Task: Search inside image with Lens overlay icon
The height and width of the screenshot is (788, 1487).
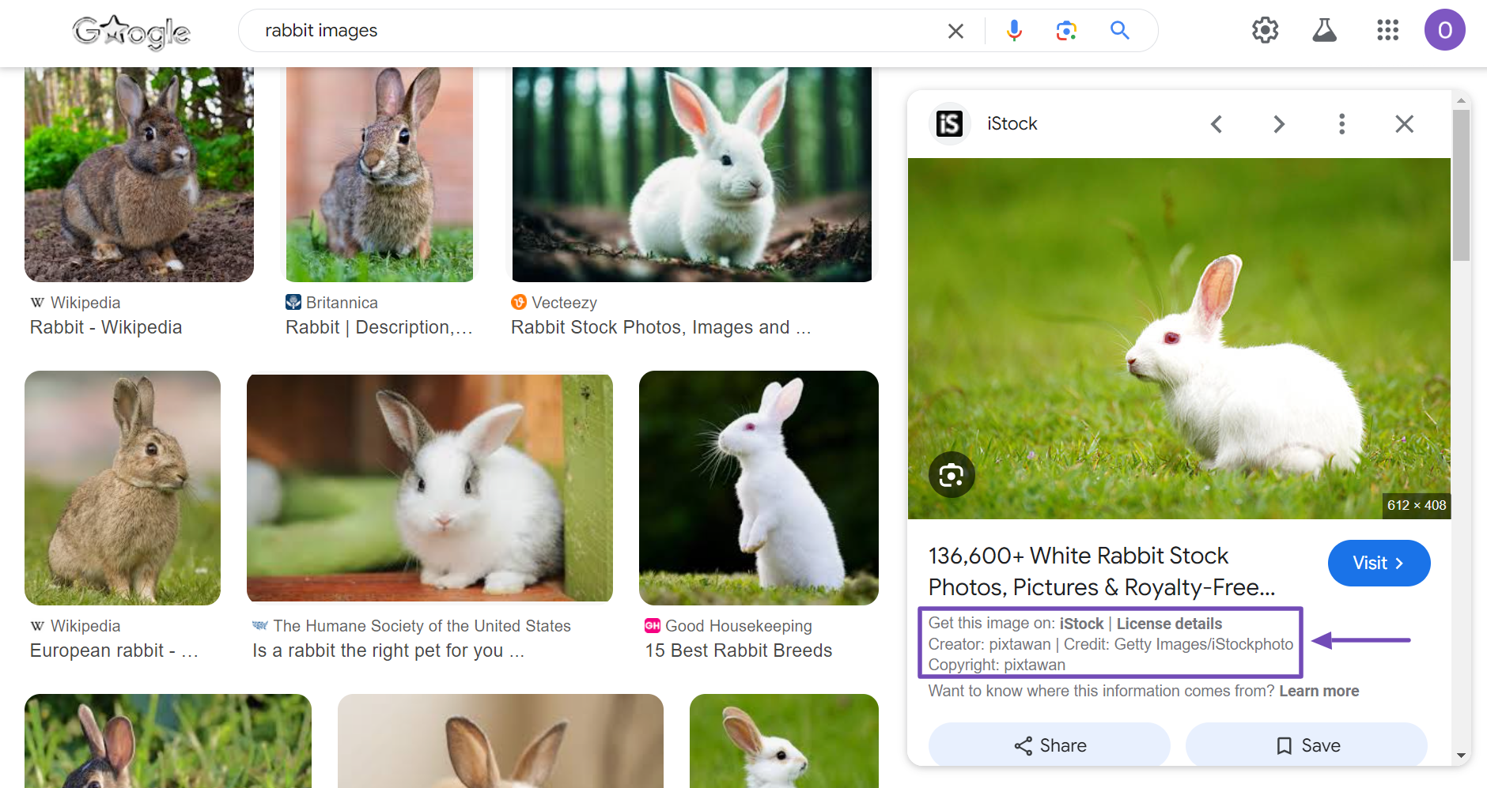Action: [x=951, y=475]
